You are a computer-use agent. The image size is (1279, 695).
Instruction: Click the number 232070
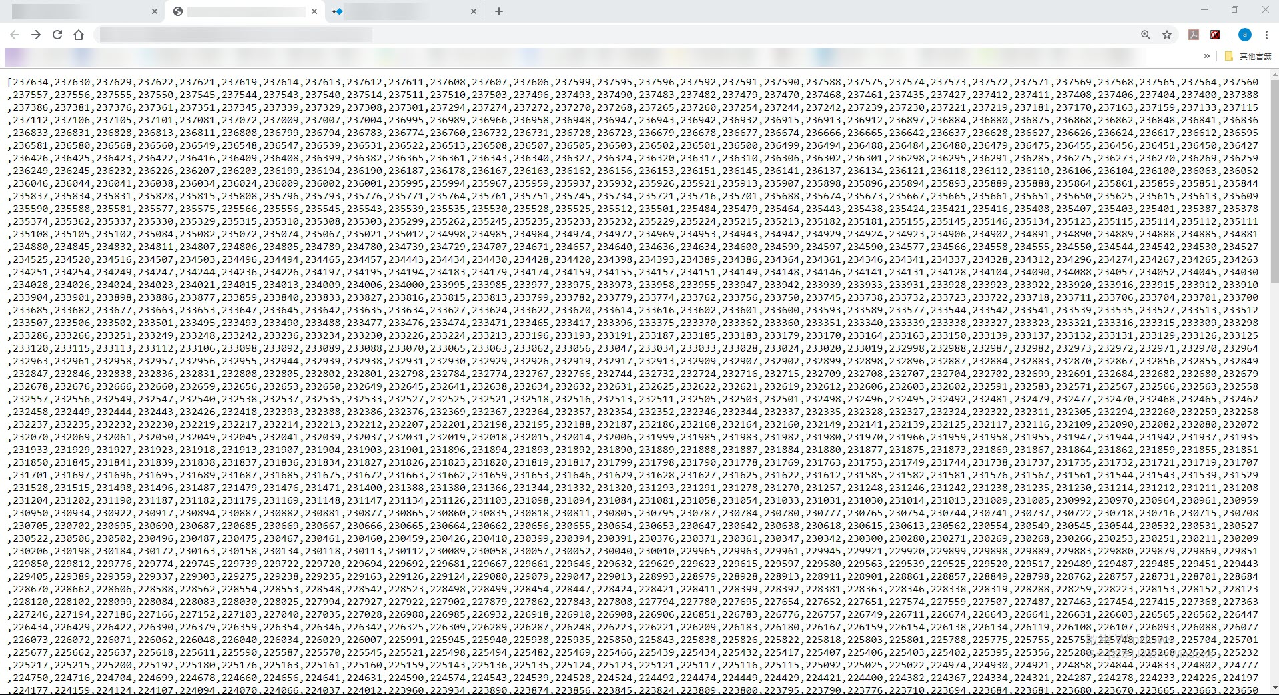pos(31,437)
